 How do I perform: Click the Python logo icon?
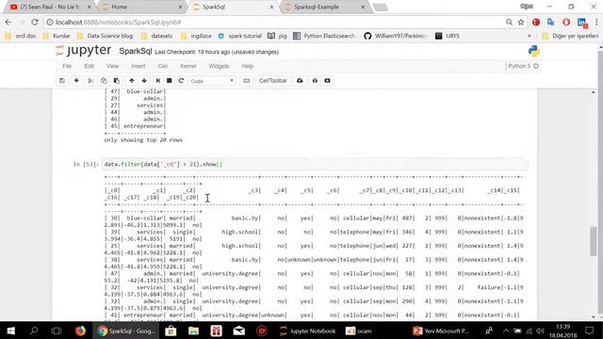(534, 51)
